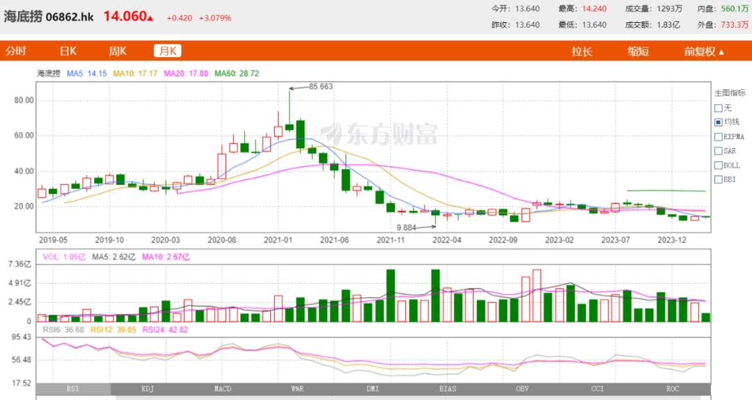Toggle the BBI indicator checkbox
This screenshot has height=400, width=752.
click(x=718, y=179)
